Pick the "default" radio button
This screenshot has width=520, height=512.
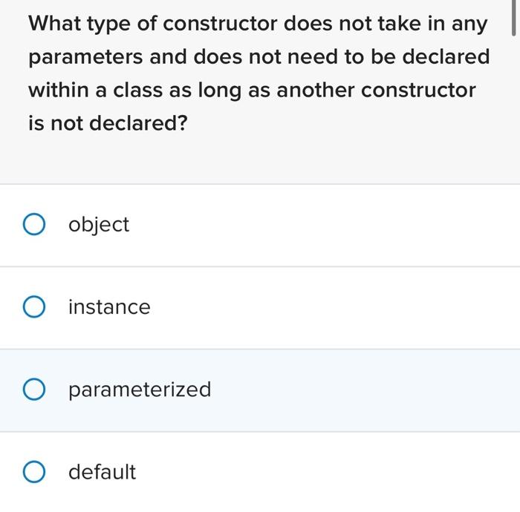point(34,472)
